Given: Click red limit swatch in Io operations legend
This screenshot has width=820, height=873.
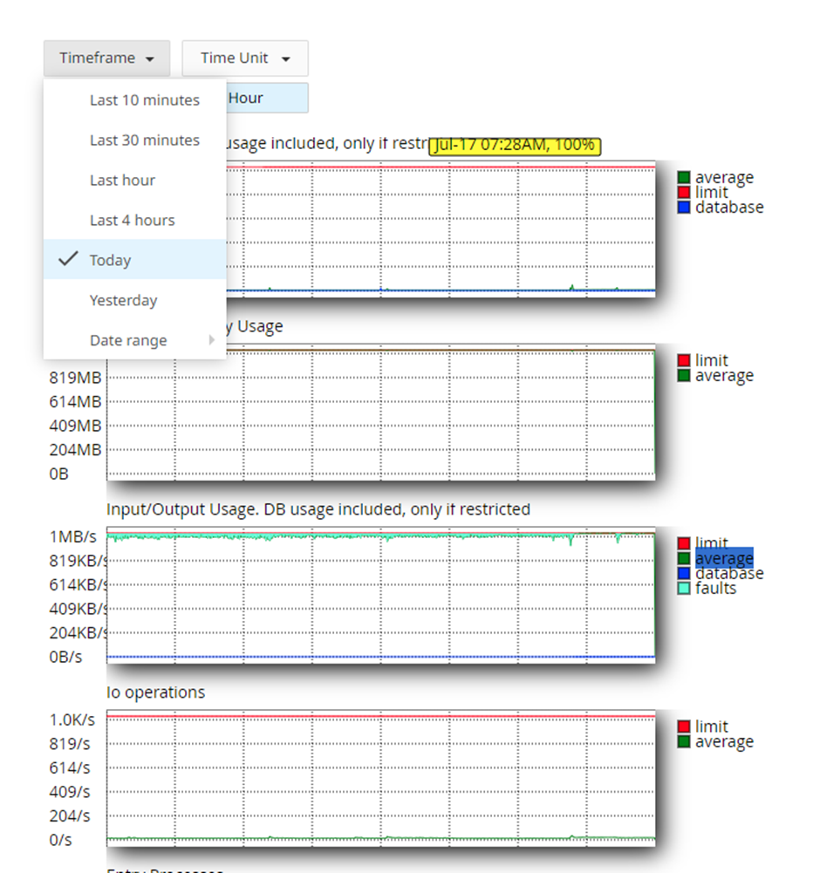Looking at the screenshot, I should click(684, 726).
